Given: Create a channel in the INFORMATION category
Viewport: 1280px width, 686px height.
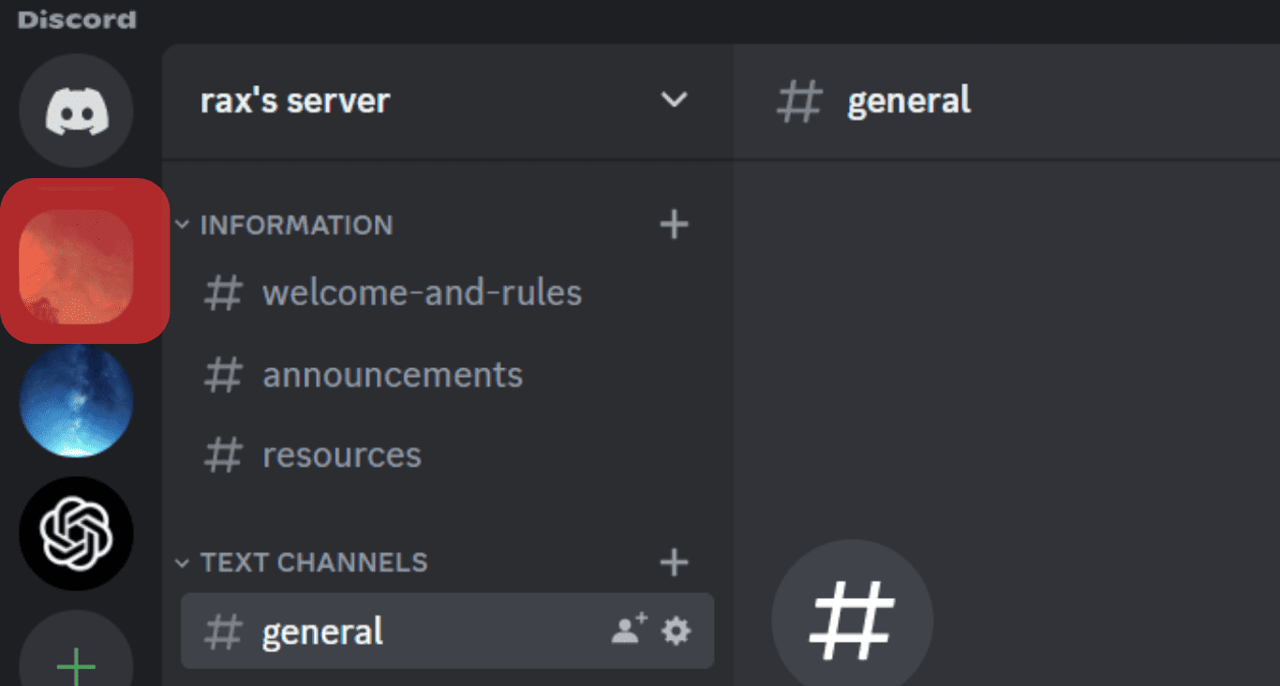Looking at the screenshot, I should click(x=674, y=224).
